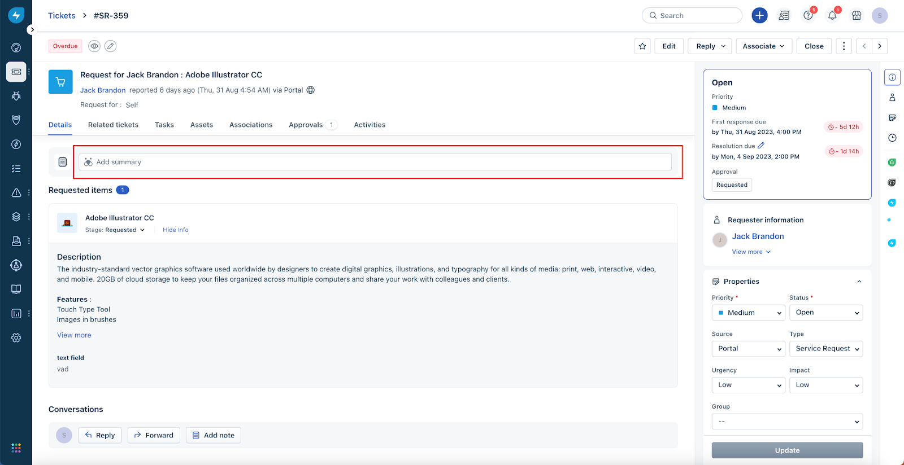Switch to the Approvals tab
The height and width of the screenshot is (465, 904).
(312, 125)
